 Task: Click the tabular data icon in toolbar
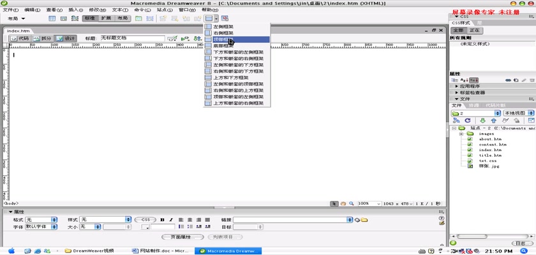[x=225, y=18]
